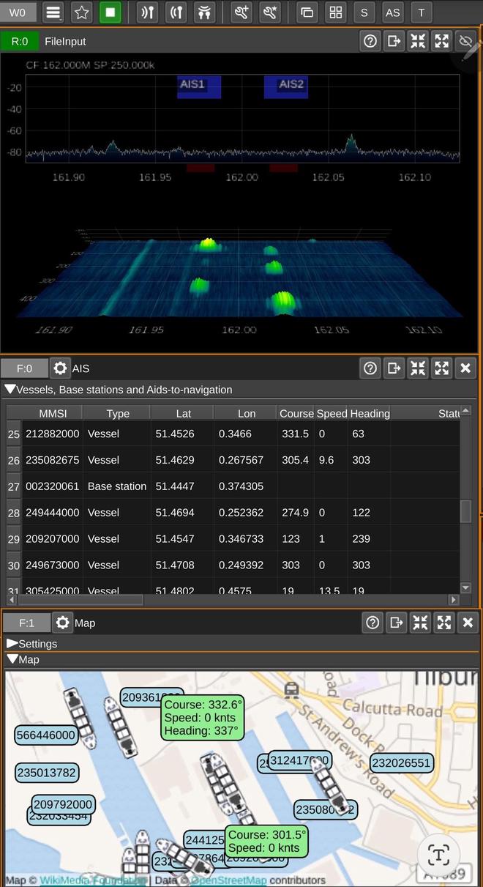Click the F:0 feature label
The width and height of the screenshot is (483, 887).
point(24,368)
